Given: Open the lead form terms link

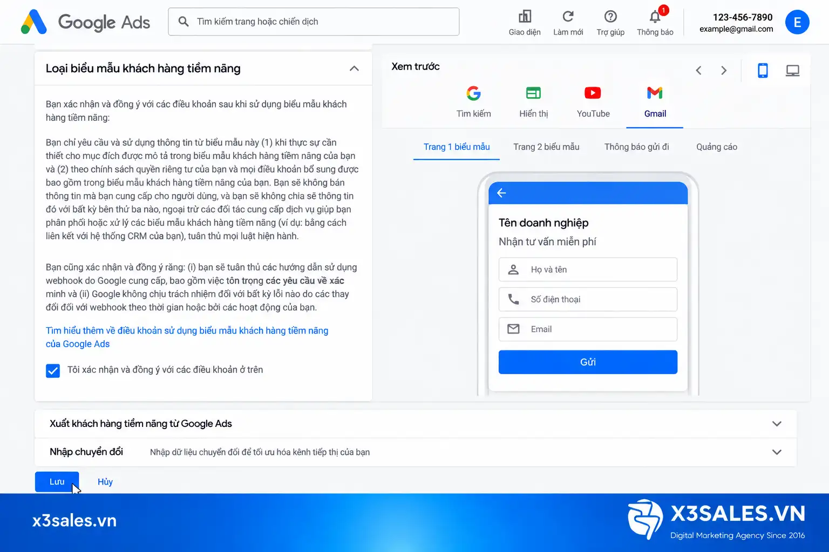Looking at the screenshot, I should 187,337.
